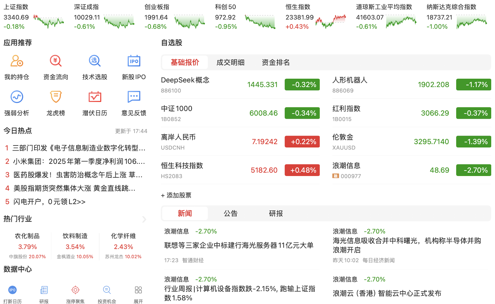Image resolution: width=495 pixels, height=304 pixels.
Task: Select the 公告 announcements tab
Action: click(x=230, y=213)
